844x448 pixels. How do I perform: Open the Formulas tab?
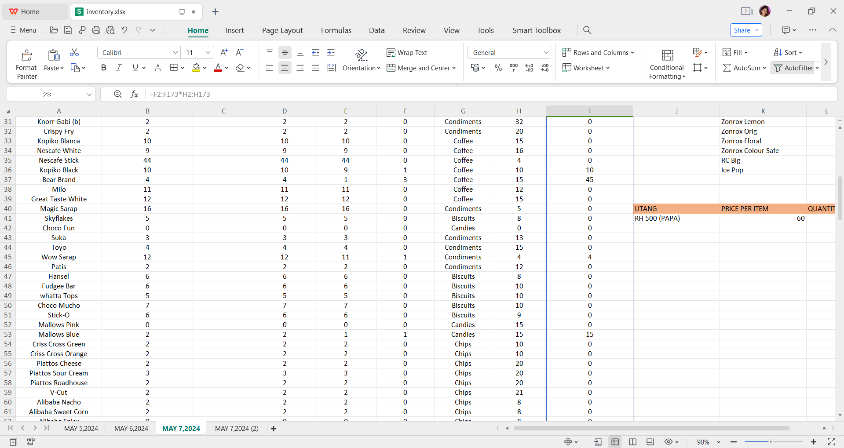pyautogui.click(x=336, y=30)
